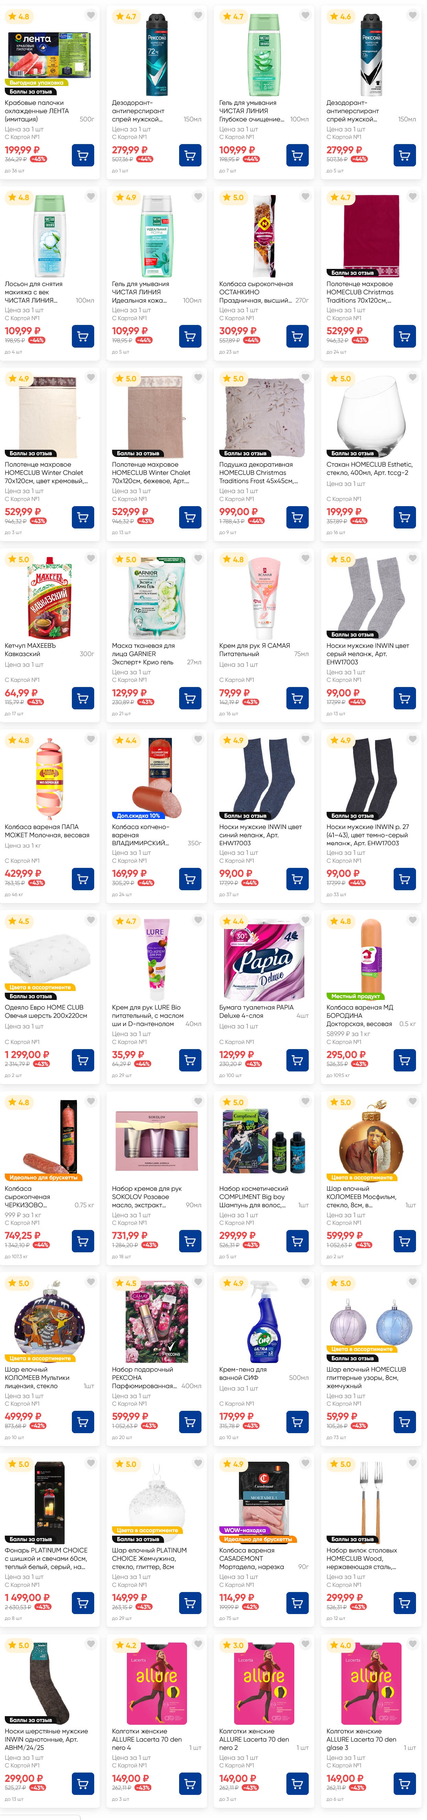Add GARNIER fabric face mask to cart

189,698
